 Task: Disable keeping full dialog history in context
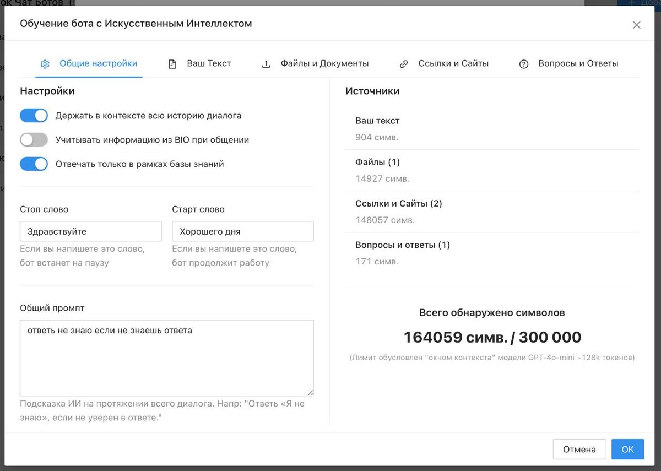tap(34, 116)
